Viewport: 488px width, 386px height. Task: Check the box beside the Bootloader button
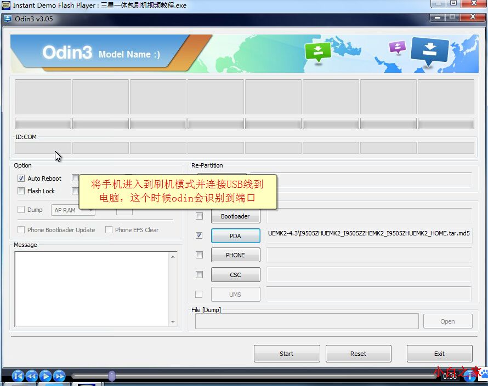(x=199, y=216)
